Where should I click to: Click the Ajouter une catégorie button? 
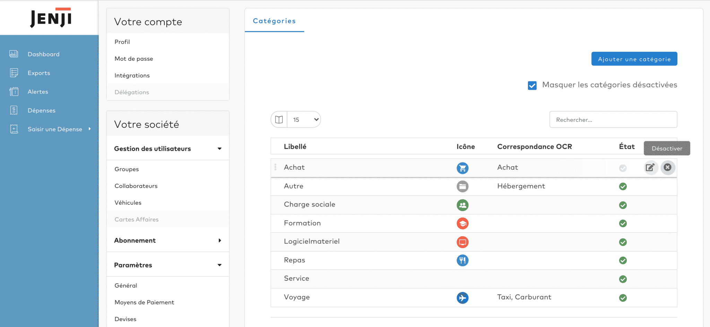pyautogui.click(x=634, y=59)
